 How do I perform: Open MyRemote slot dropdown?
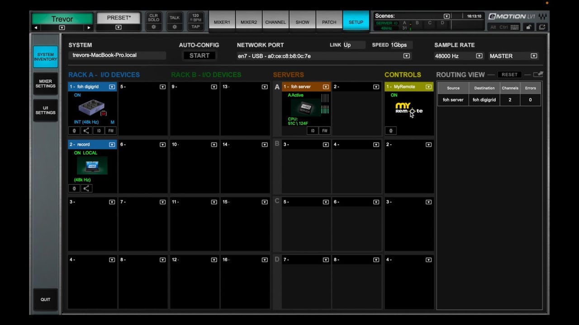(x=428, y=87)
